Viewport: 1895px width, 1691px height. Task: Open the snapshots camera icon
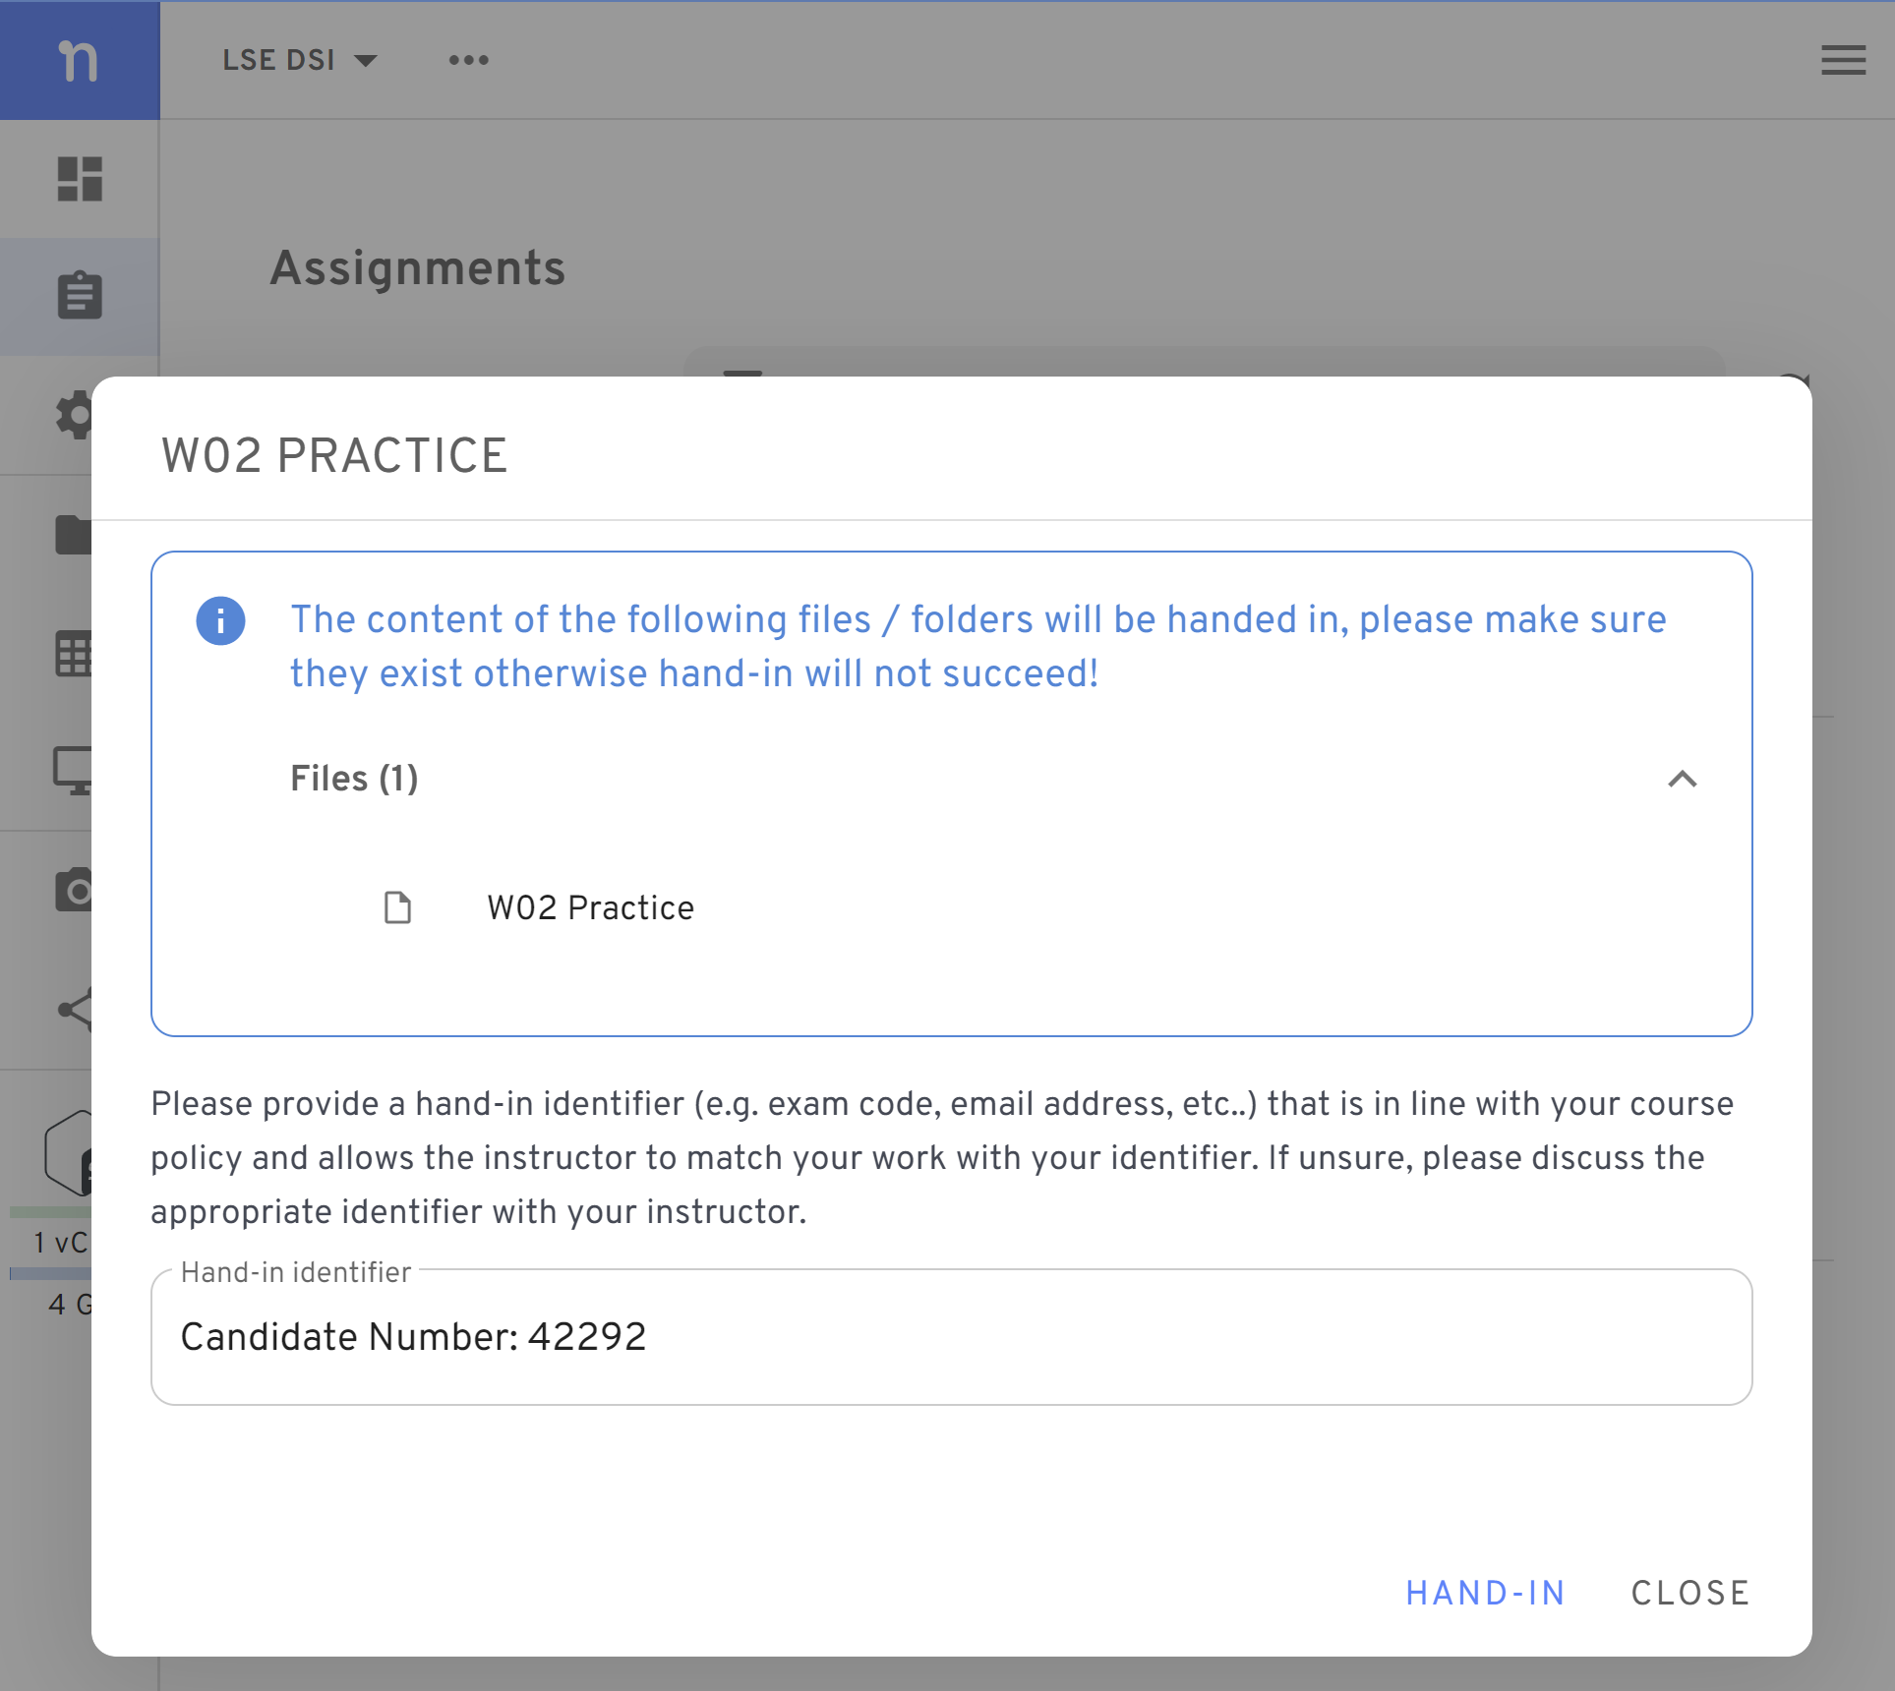[x=74, y=890]
